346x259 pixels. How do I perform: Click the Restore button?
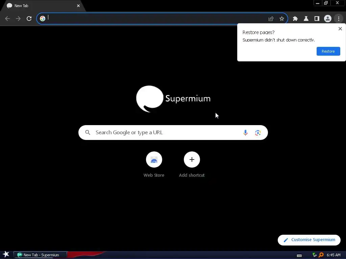(x=328, y=51)
